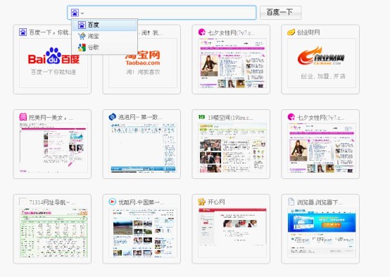
Task: Click the Google icon beside 谷歌
Action: point(82,47)
